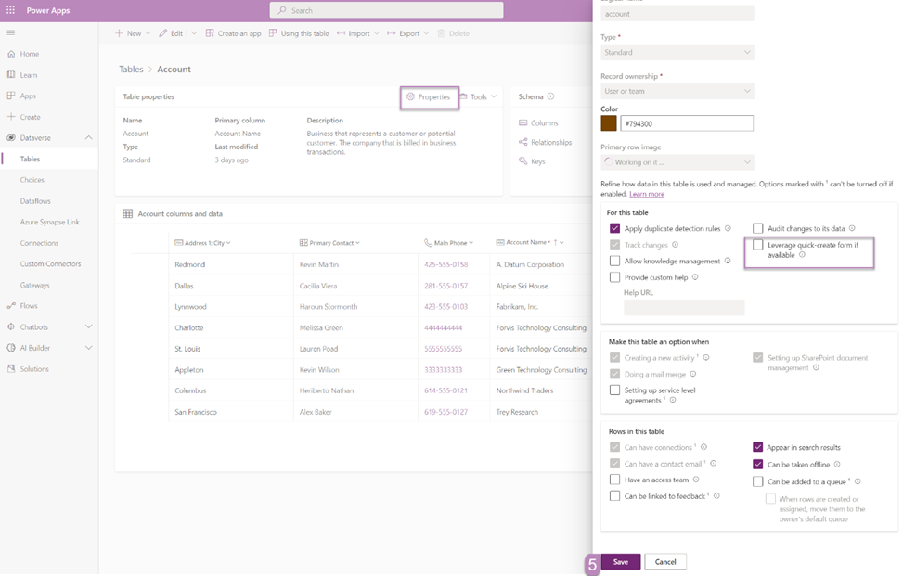Click the Keys schema icon
Viewport: 903px width, 576px height.
point(523,161)
